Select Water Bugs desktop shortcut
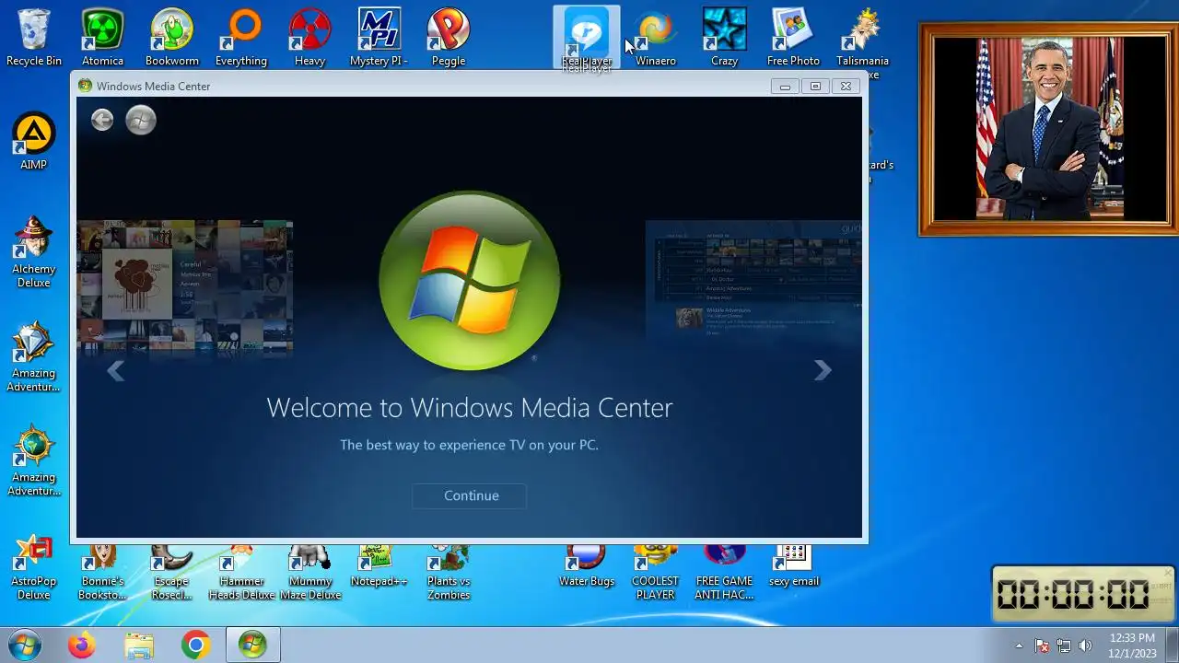Screen dimensions: 1179x663 587,565
